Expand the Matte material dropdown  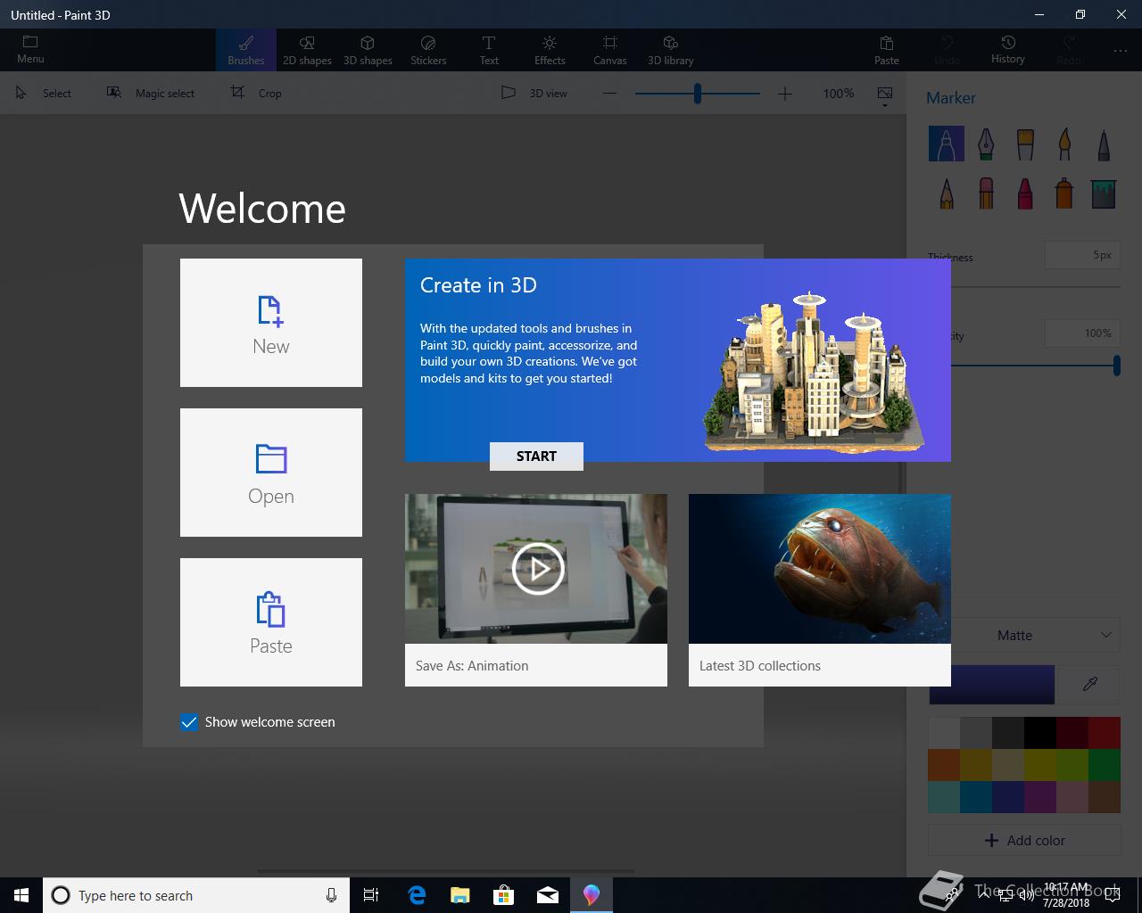pyautogui.click(x=1036, y=635)
